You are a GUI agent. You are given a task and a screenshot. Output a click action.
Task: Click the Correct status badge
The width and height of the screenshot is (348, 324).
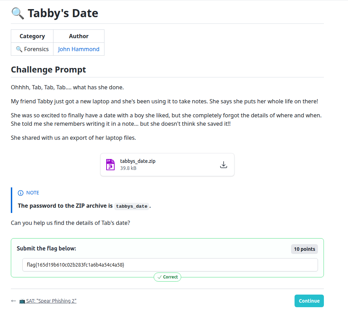click(x=167, y=277)
